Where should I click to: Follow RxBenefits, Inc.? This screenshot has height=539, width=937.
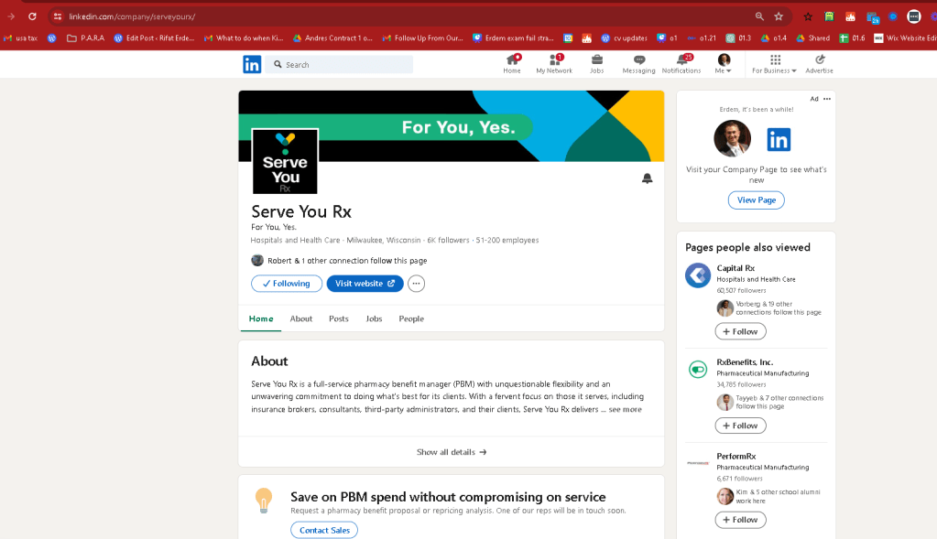pyautogui.click(x=740, y=426)
